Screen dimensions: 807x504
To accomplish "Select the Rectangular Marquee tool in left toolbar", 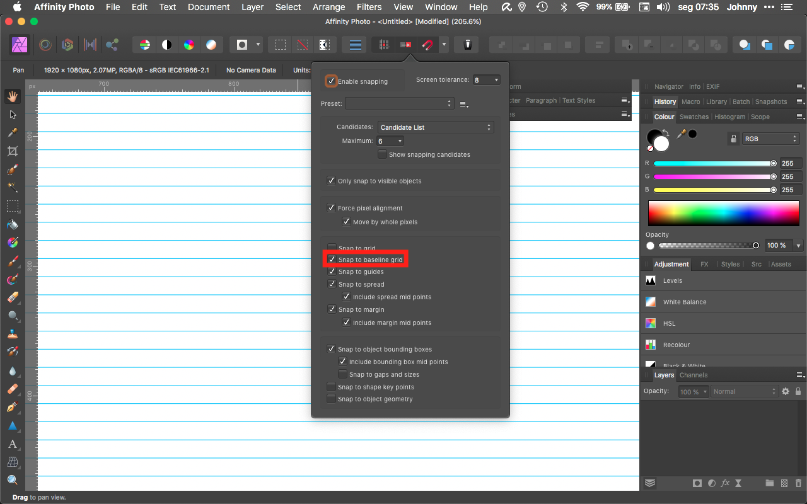I will [13, 206].
